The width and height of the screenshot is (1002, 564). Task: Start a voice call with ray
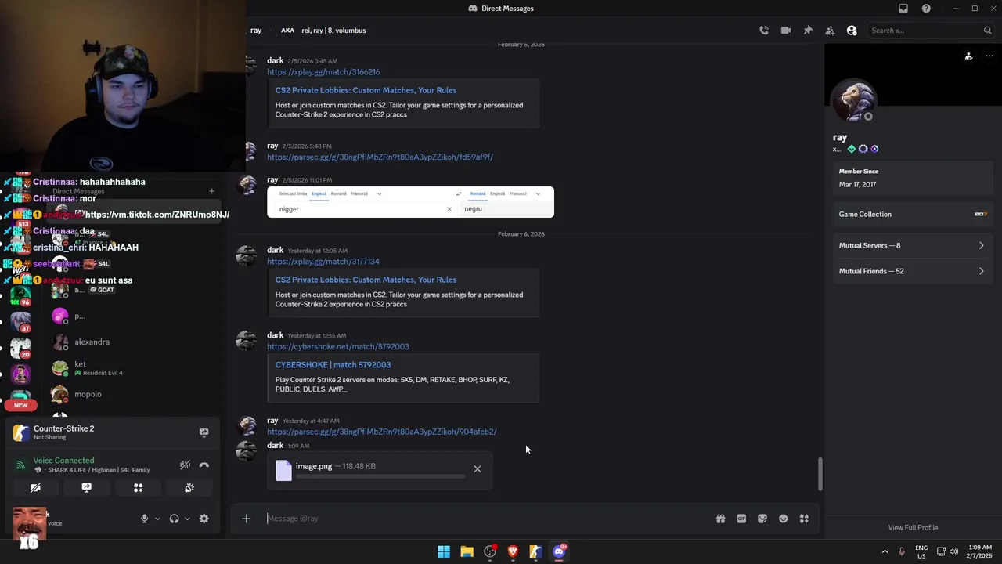coord(764,31)
